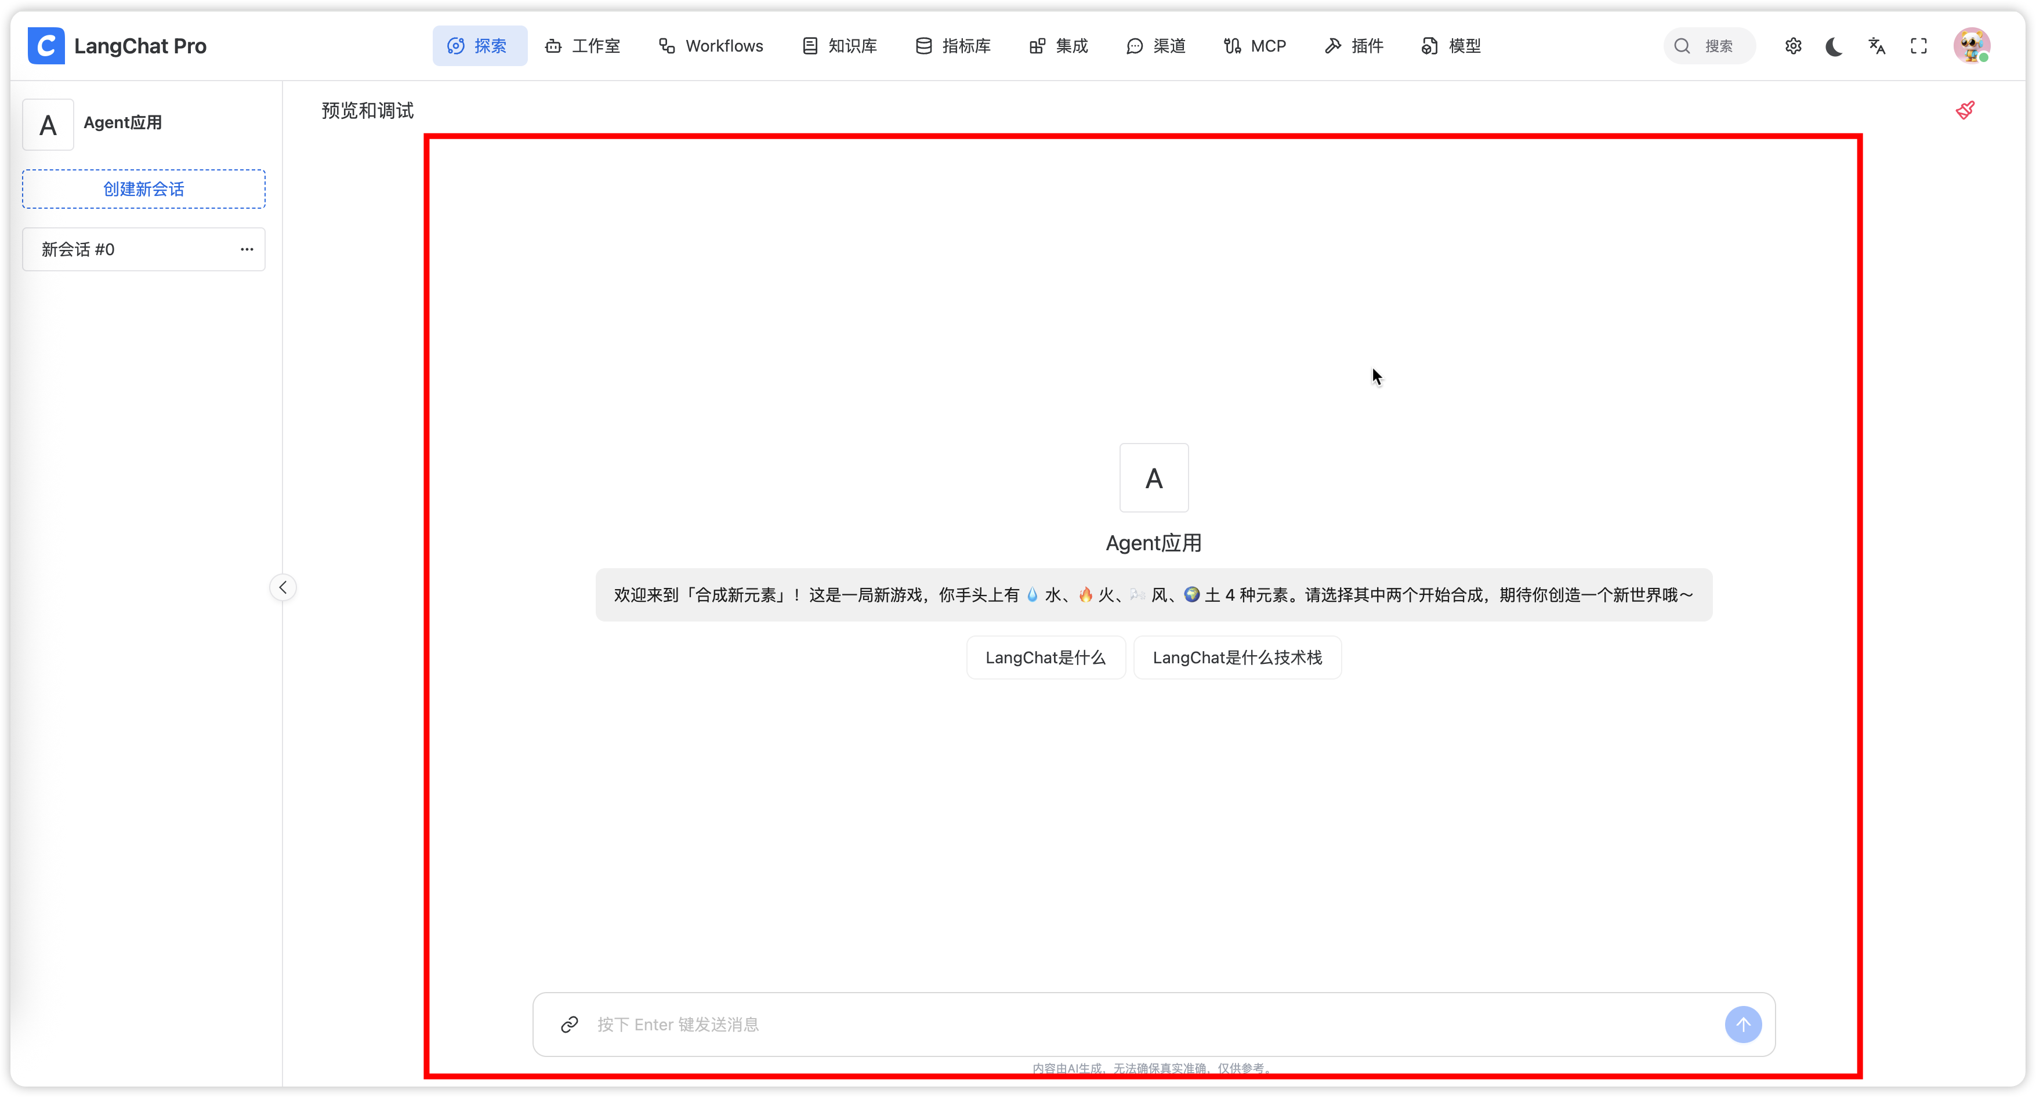This screenshot has height=1097, width=2036.
Task: Open settings via the gear icon
Action: (1792, 45)
